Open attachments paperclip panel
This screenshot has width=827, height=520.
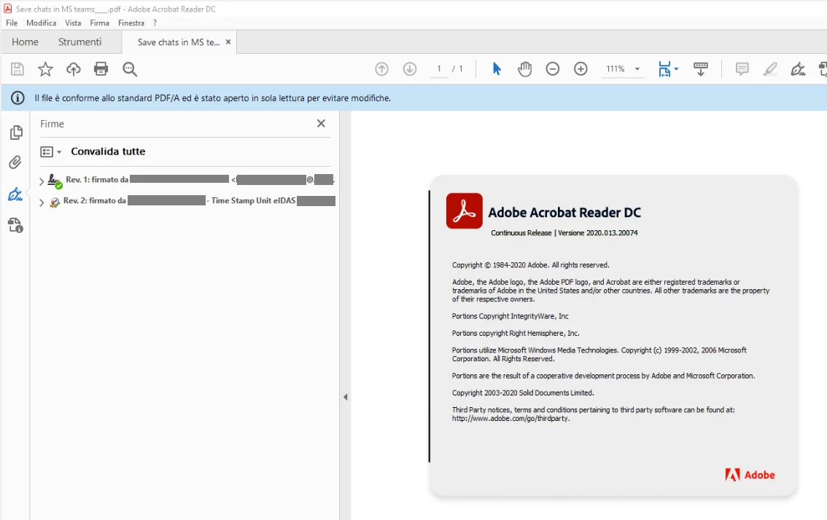click(x=15, y=162)
